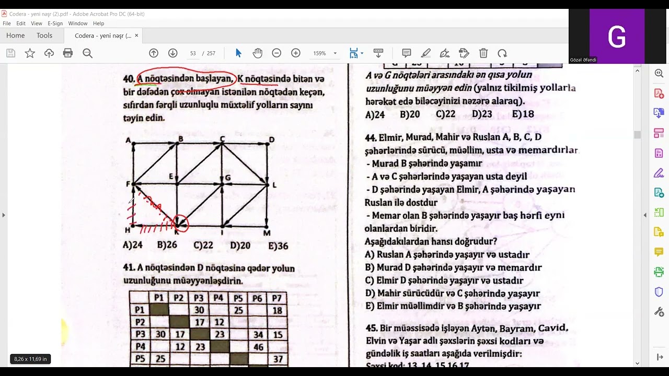
Task: Add file to starred favorites
Action: pyautogui.click(x=30, y=53)
